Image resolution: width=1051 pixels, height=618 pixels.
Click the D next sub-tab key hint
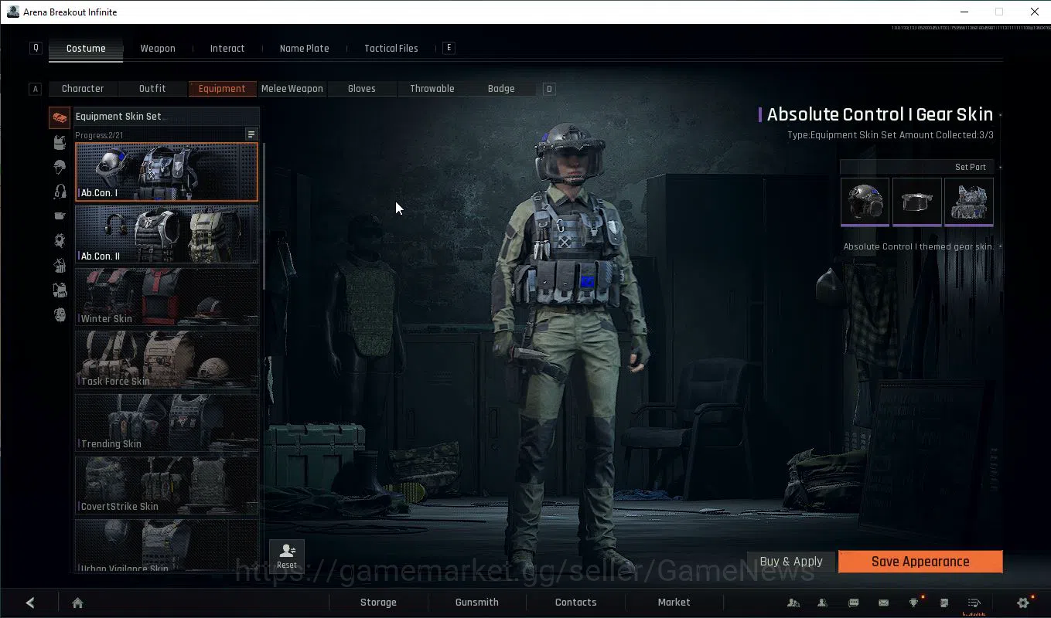point(549,89)
